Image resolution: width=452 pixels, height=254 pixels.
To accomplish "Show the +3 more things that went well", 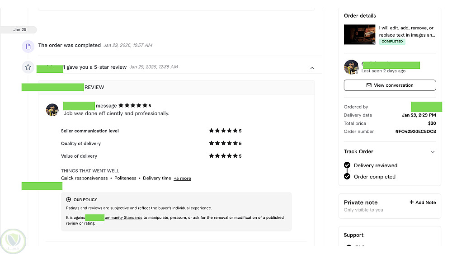I will tap(182, 179).
